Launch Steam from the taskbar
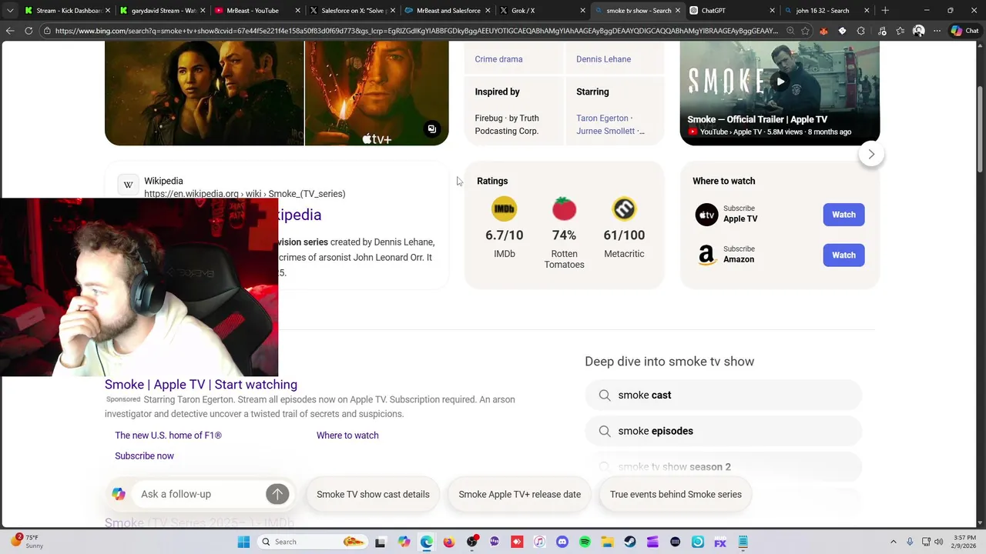This screenshot has width=986, height=554. pyautogui.click(x=630, y=542)
